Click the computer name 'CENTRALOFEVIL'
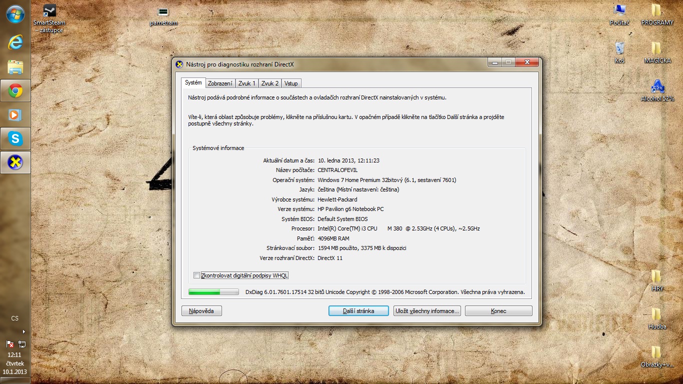Viewport: 683px width, 384px height. click(337, 170)
